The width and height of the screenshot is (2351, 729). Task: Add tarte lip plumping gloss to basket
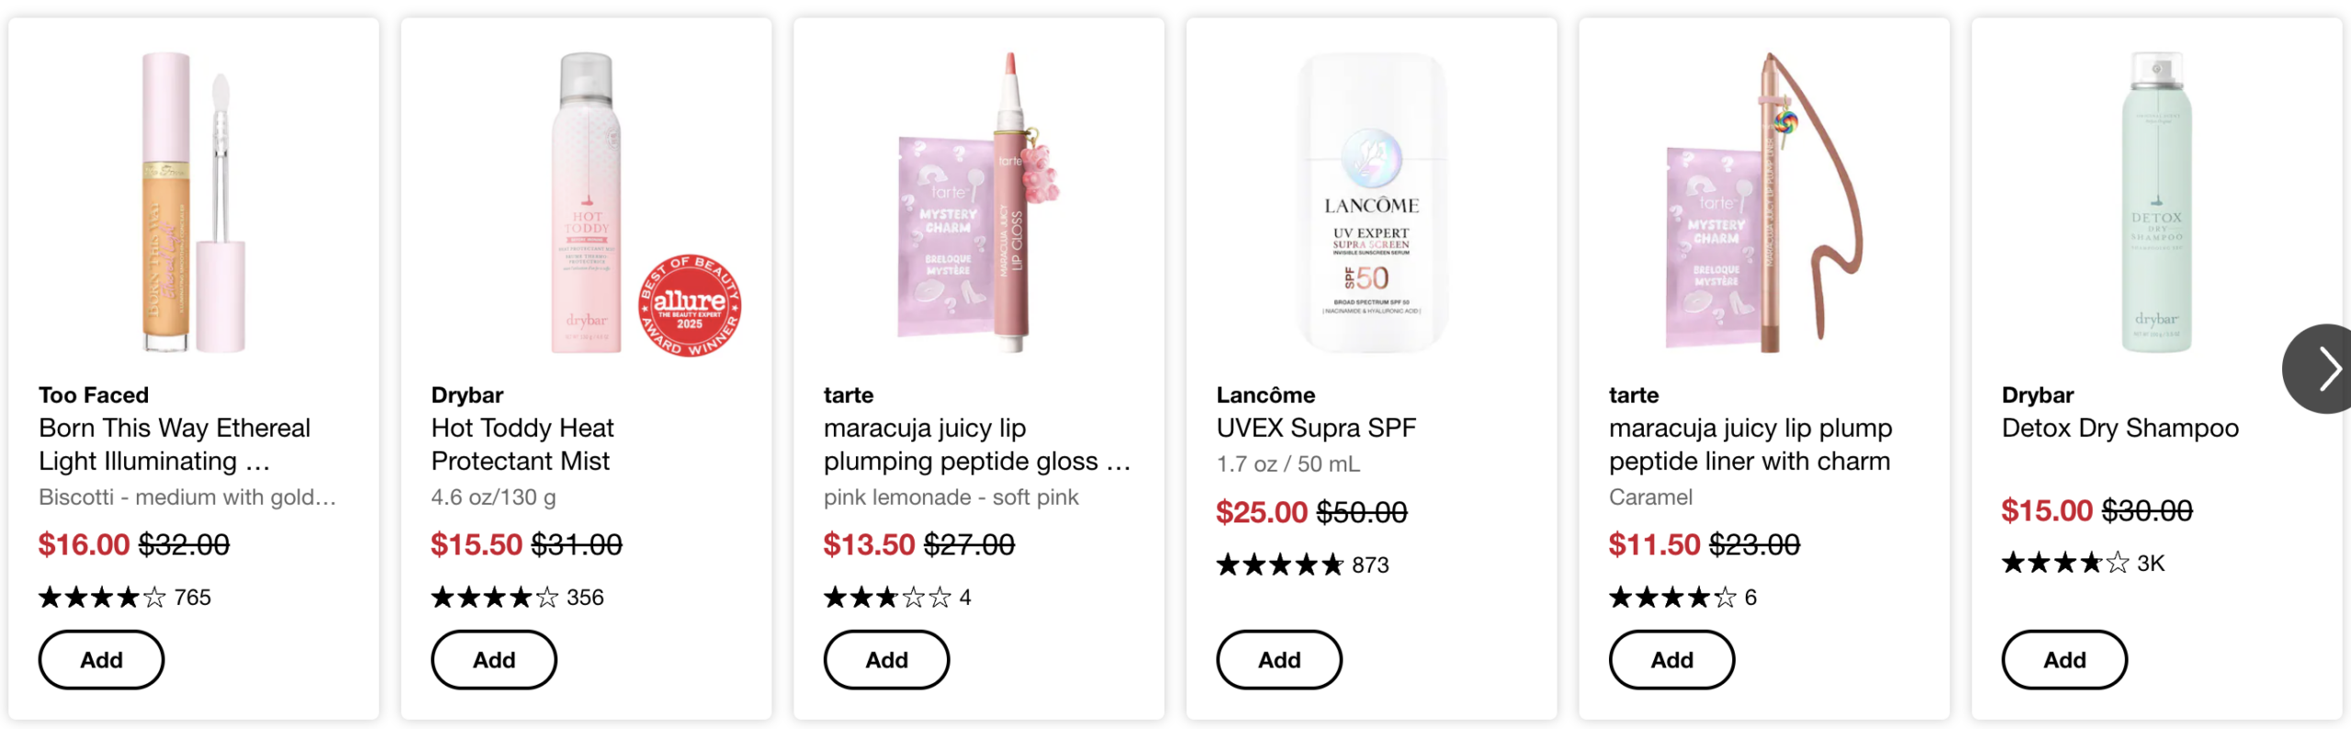click(x=886, y=659)
